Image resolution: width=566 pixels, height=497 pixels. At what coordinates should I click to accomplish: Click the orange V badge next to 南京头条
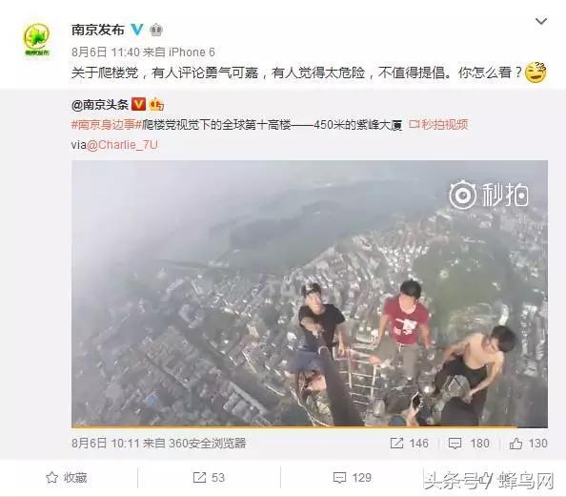pos(138,105)
